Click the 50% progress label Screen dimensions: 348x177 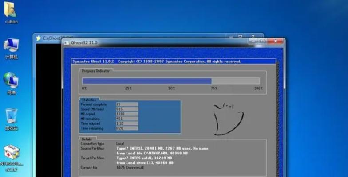pyautogui.click(x=171, y=88)
